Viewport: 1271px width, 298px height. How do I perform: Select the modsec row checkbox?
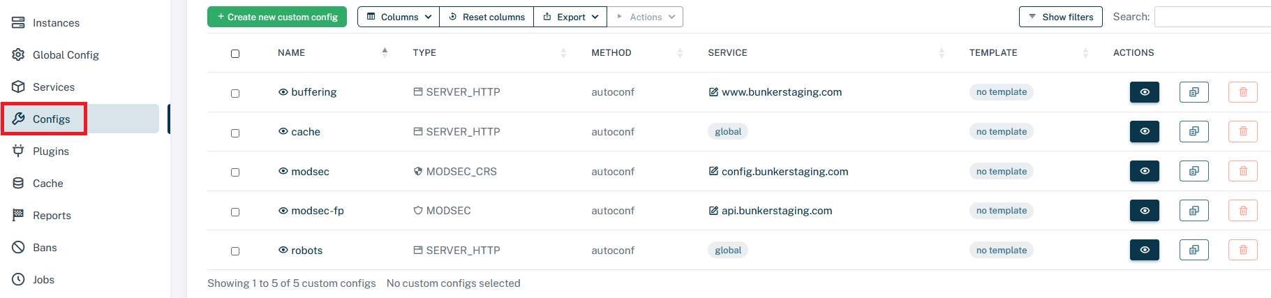[x=235, y=172]
